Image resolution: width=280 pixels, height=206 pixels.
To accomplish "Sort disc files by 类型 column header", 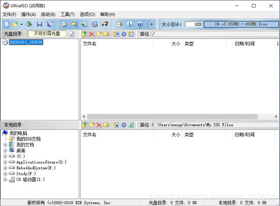I will click(204, 44).
